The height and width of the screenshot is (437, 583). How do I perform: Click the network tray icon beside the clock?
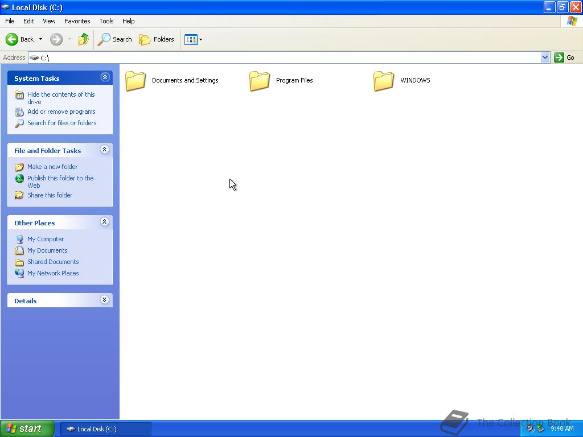tap(540, 429)
